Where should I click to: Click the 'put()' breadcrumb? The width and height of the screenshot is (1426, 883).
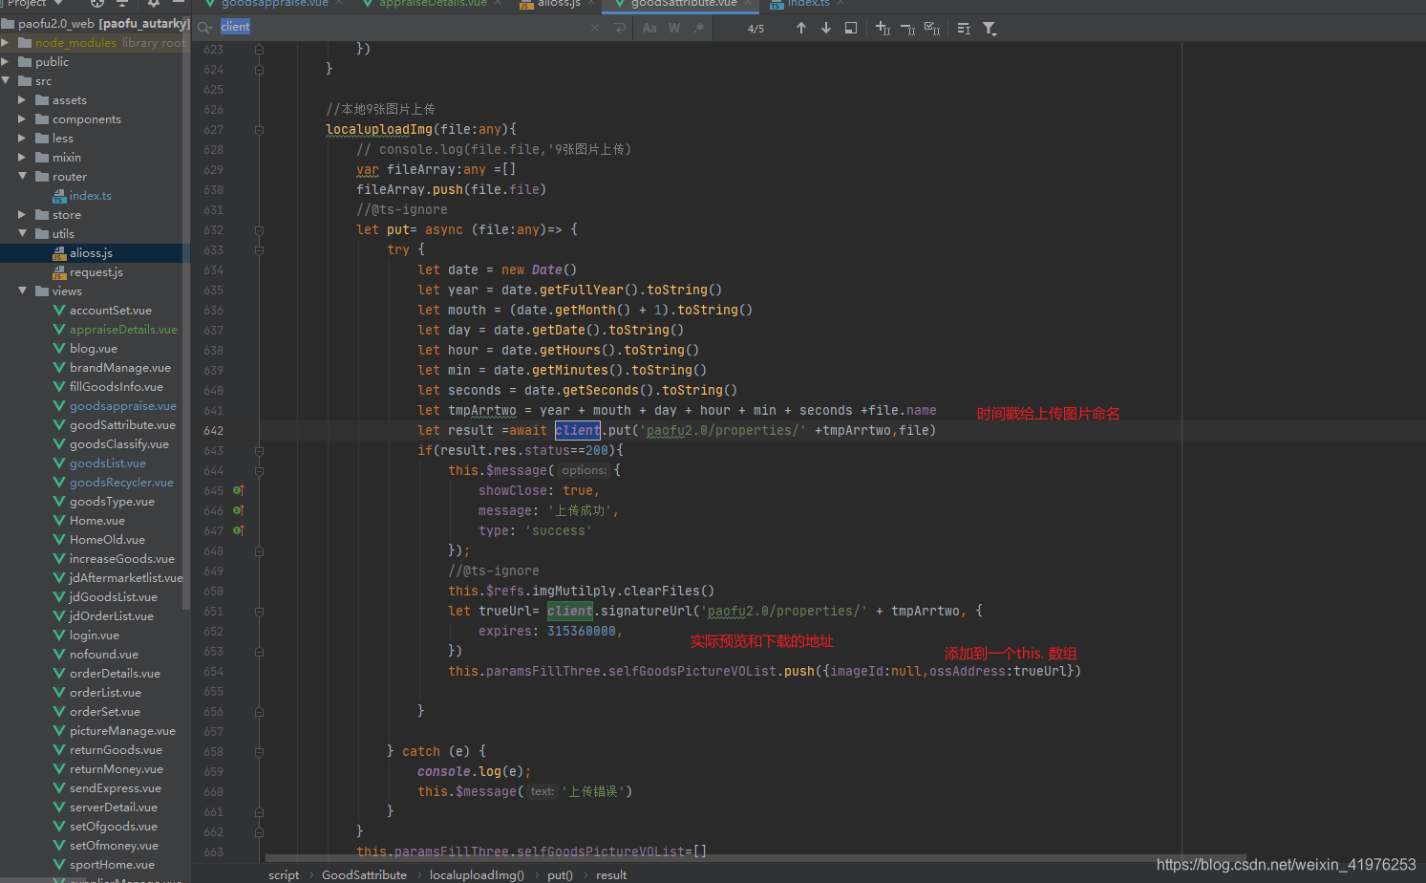(x=560, y=874)
